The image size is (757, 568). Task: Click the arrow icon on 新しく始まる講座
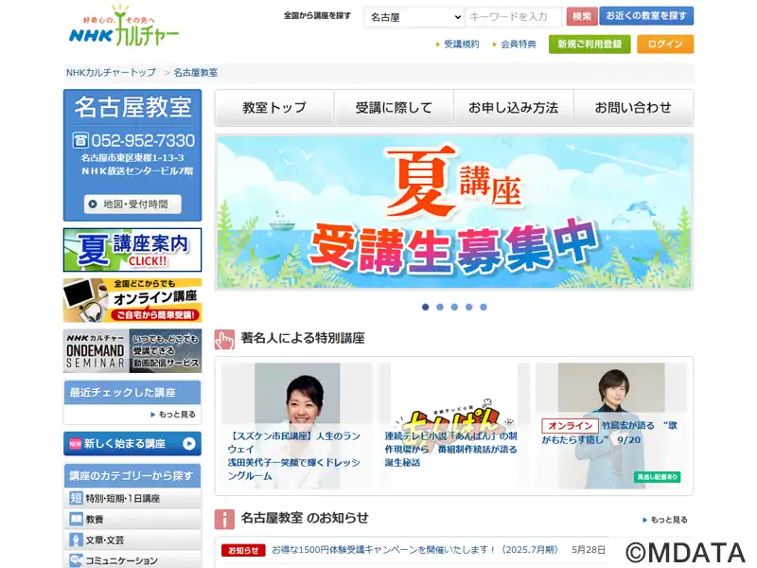189,444
